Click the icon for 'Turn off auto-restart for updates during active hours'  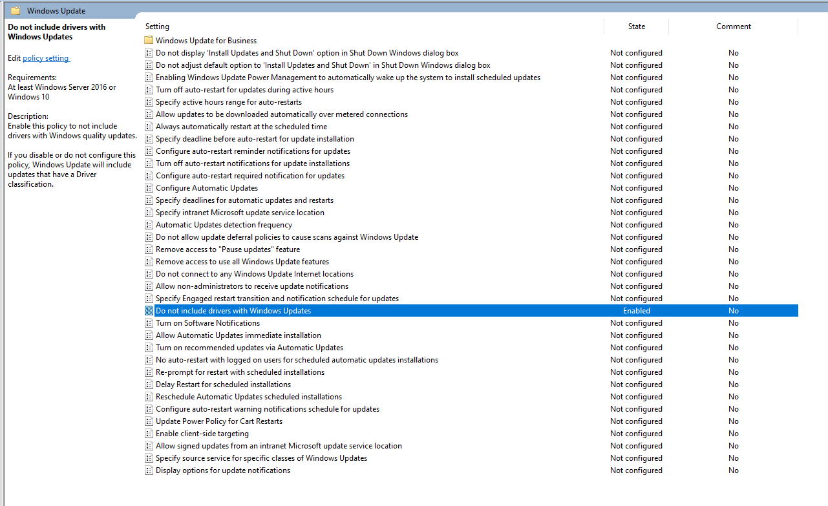tap(149, 90)
